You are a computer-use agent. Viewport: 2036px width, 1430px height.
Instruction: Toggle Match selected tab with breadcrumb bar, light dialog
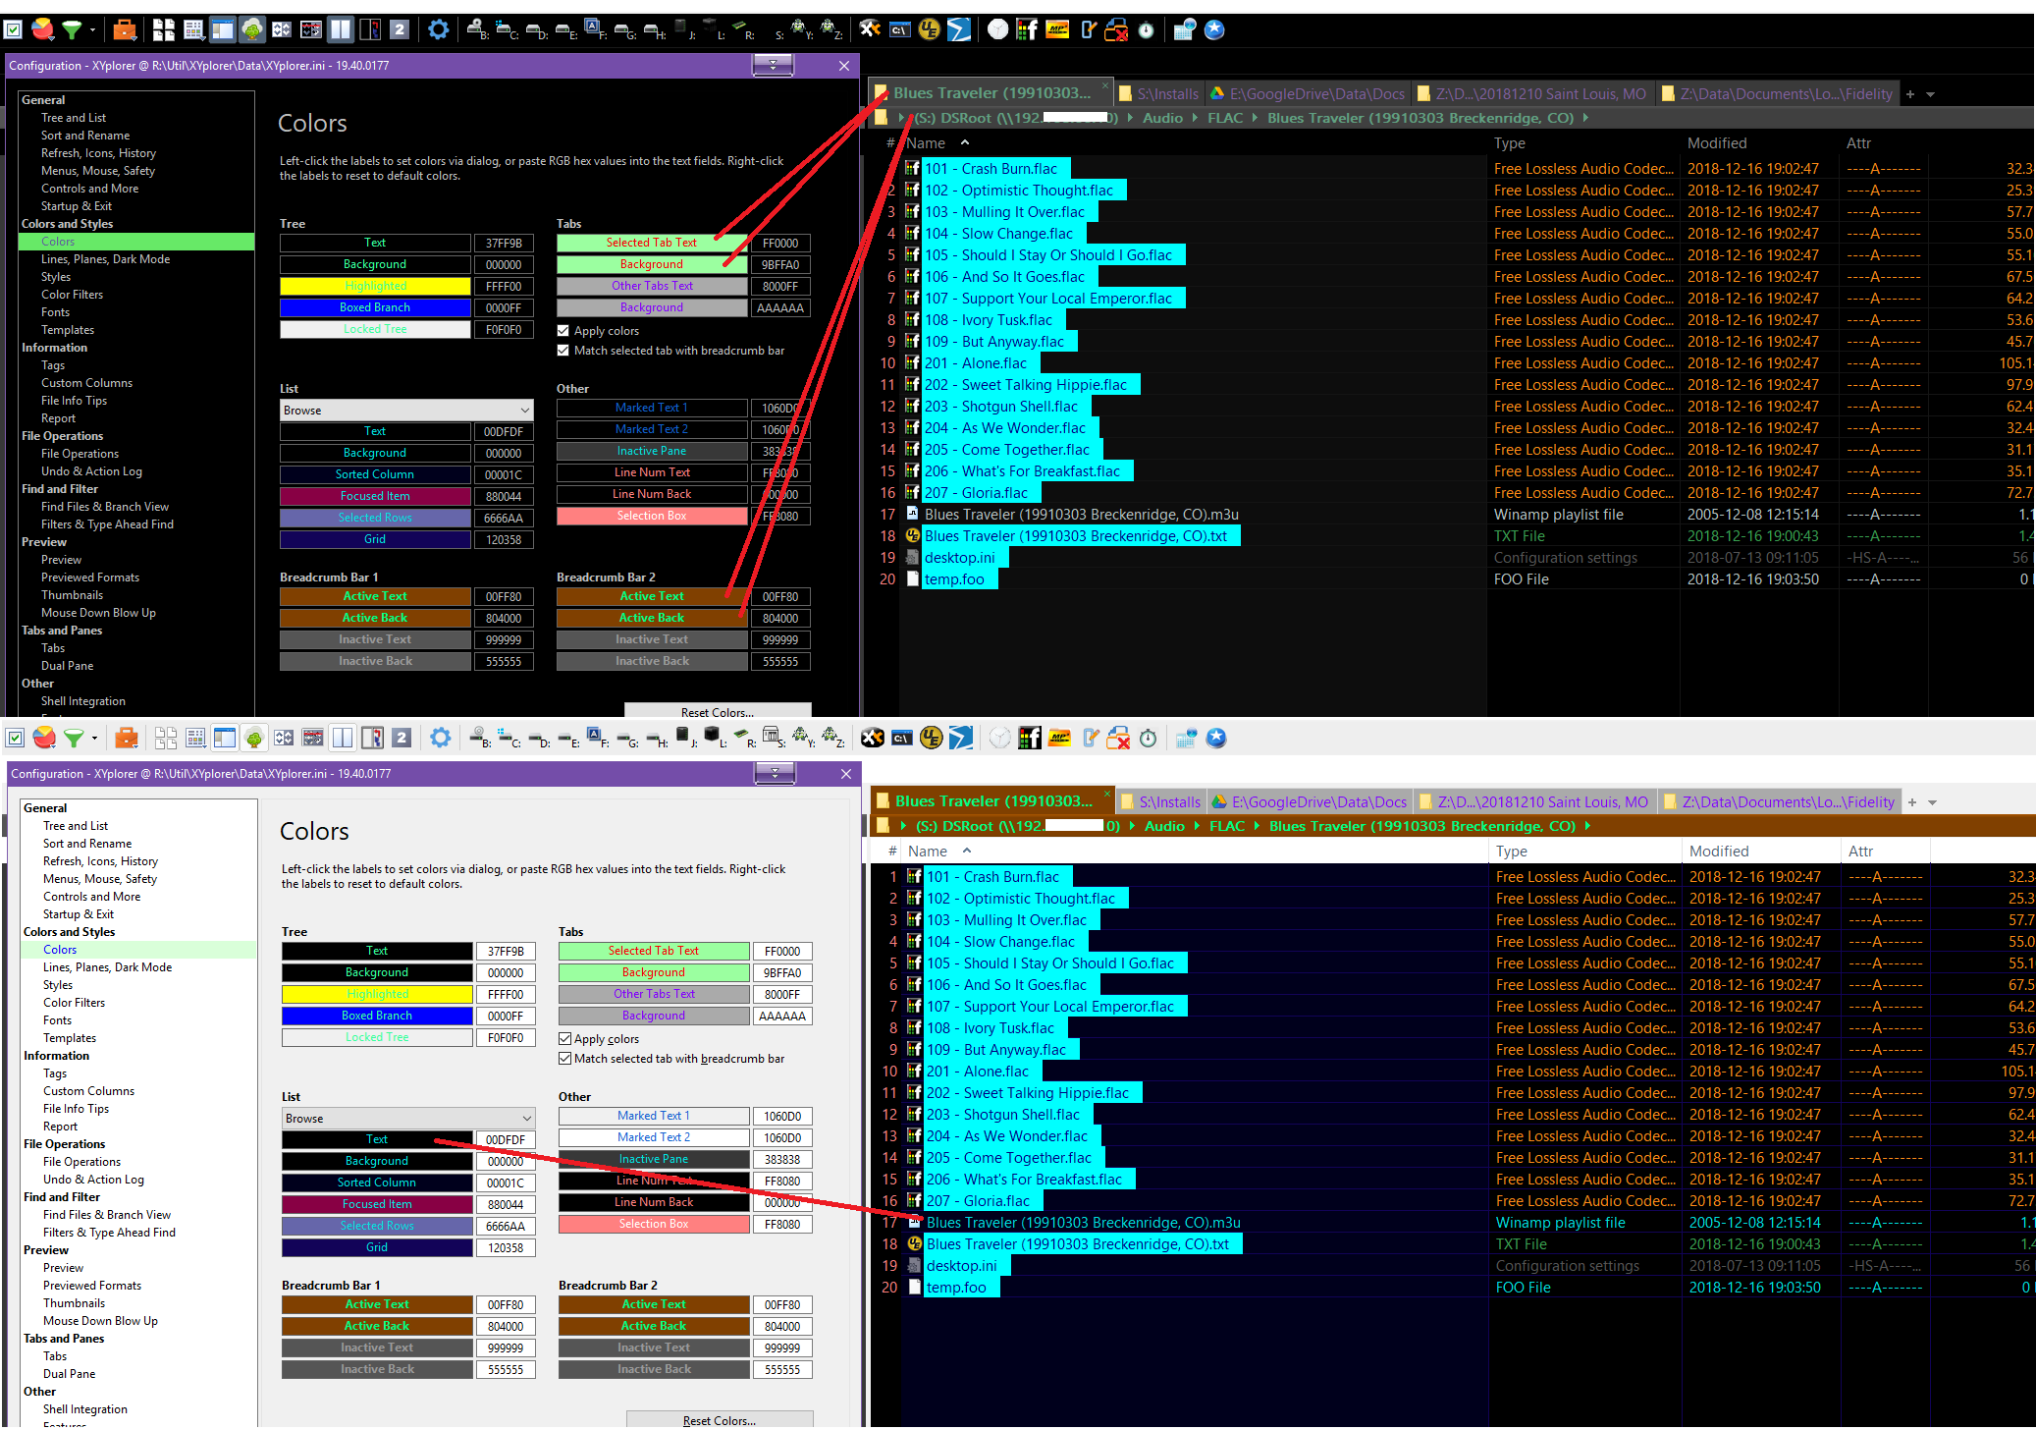[x=565, y=1059]
